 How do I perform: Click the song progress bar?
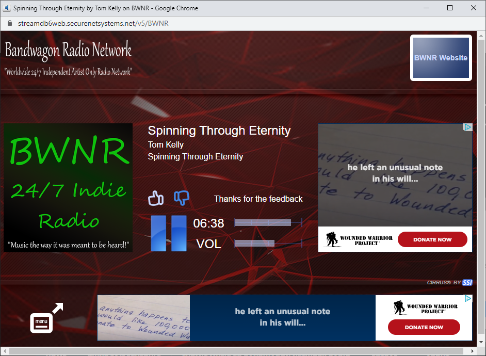(x=268, y=222)
